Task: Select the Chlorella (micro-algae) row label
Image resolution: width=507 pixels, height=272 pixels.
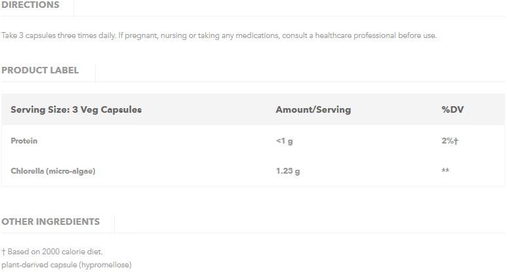Action: tap(53, 171)
